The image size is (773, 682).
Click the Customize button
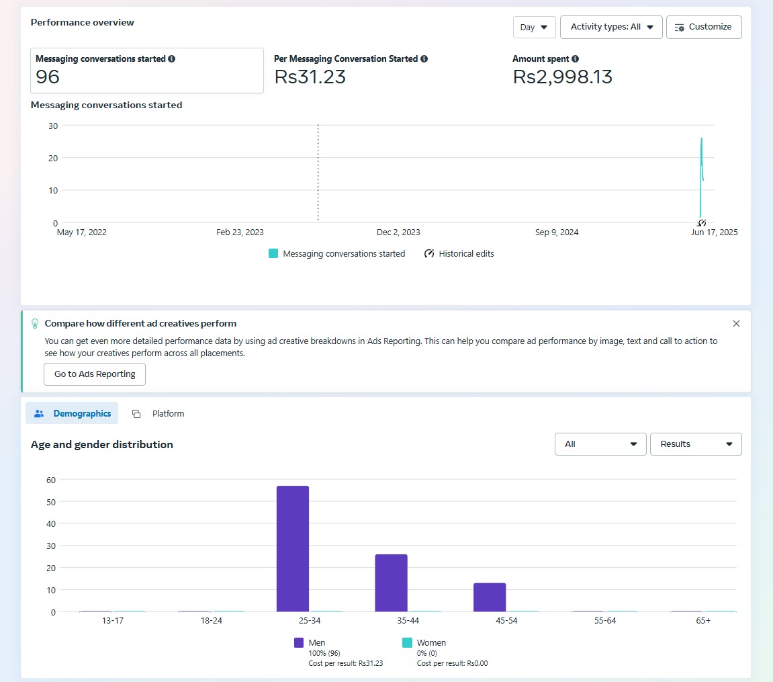[x=703, y=28]
